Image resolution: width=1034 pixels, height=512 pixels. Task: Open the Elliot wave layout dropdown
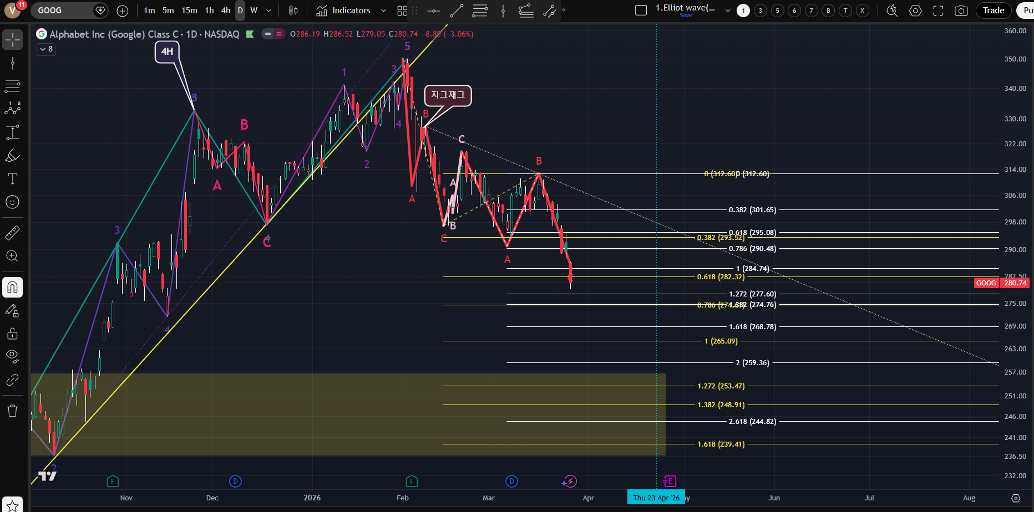pos(728,11)
